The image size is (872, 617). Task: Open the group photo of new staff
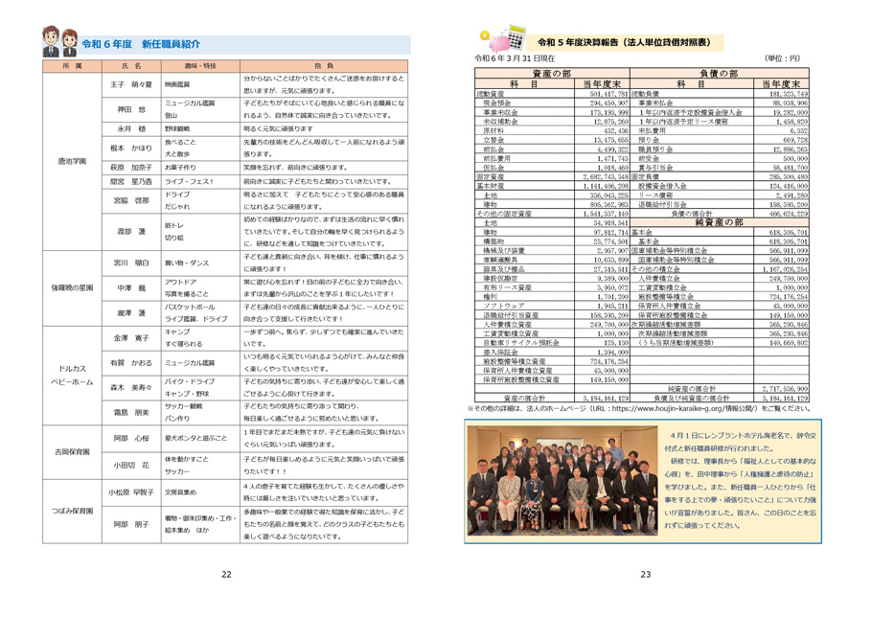coord(562,481)
